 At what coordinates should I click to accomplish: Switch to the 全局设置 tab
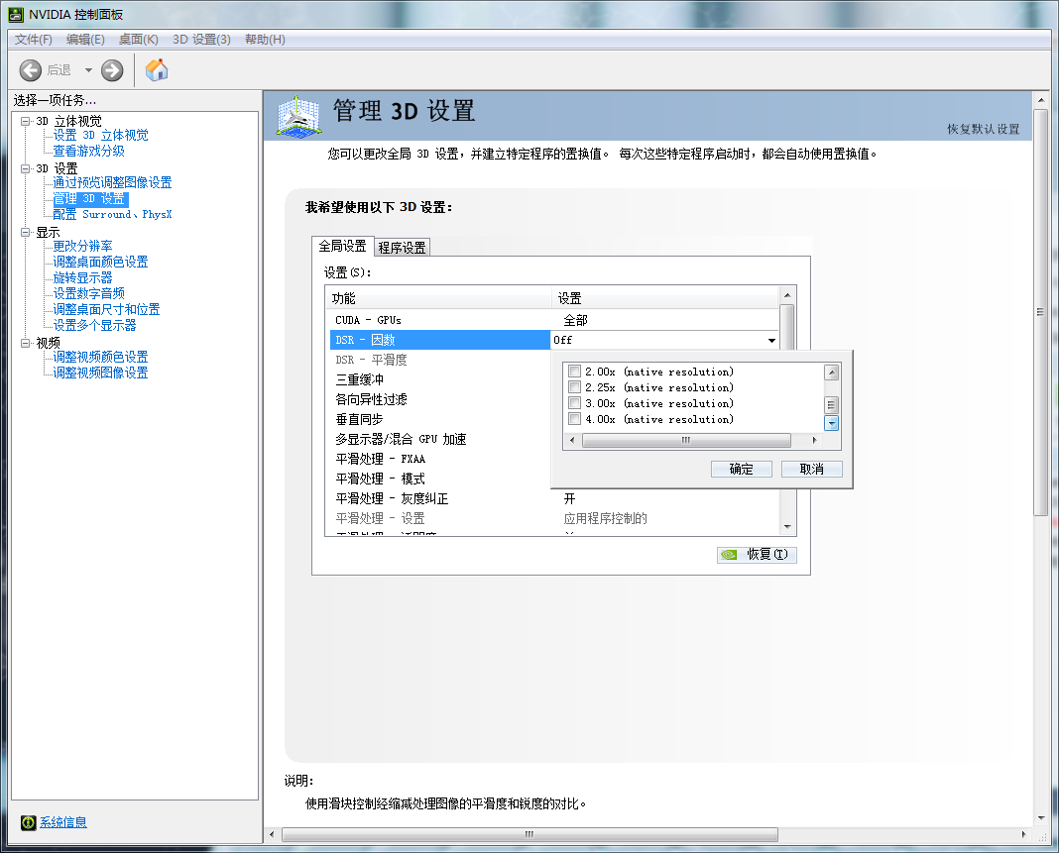point(342,247)
